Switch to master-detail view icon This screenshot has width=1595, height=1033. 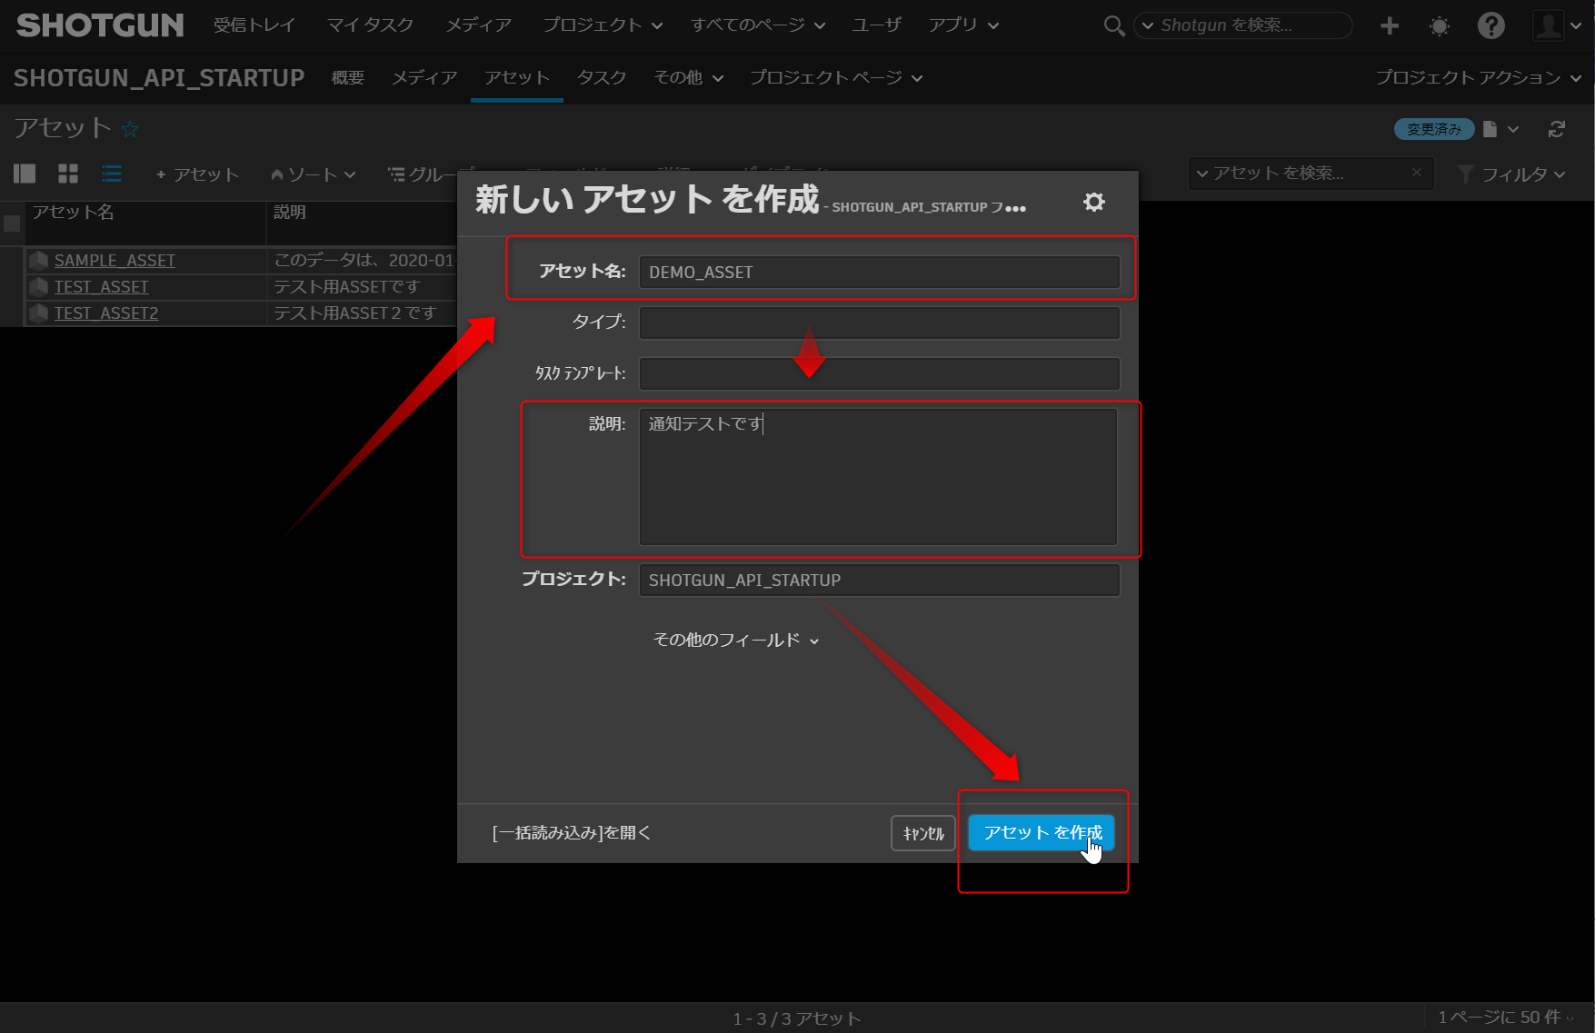click(25, 174)
